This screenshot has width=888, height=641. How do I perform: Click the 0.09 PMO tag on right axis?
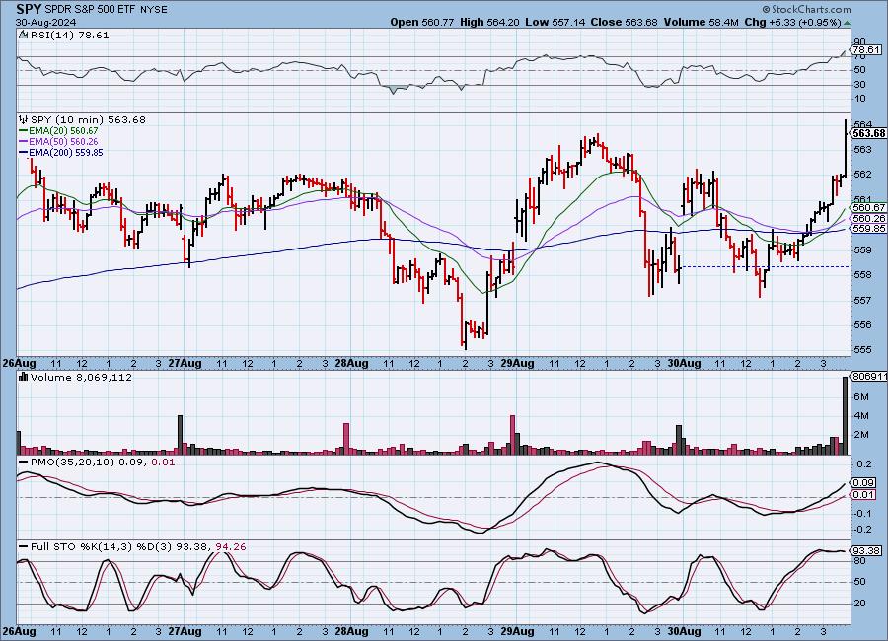[864, 483]
